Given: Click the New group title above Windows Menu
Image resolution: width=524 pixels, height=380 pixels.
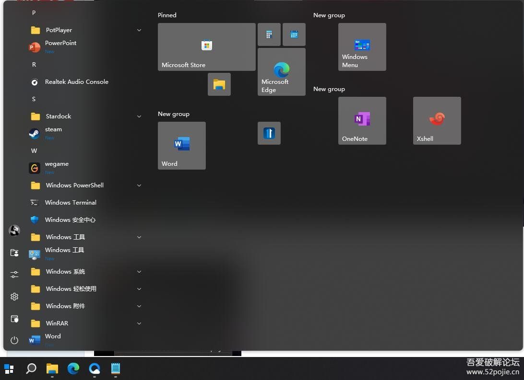Looking at the screenshot, I should coord(329,15).
